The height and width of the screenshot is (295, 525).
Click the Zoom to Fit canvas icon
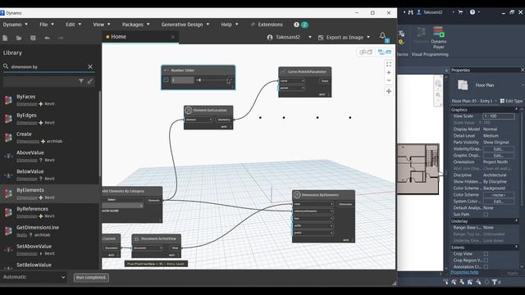coord(389,64)
